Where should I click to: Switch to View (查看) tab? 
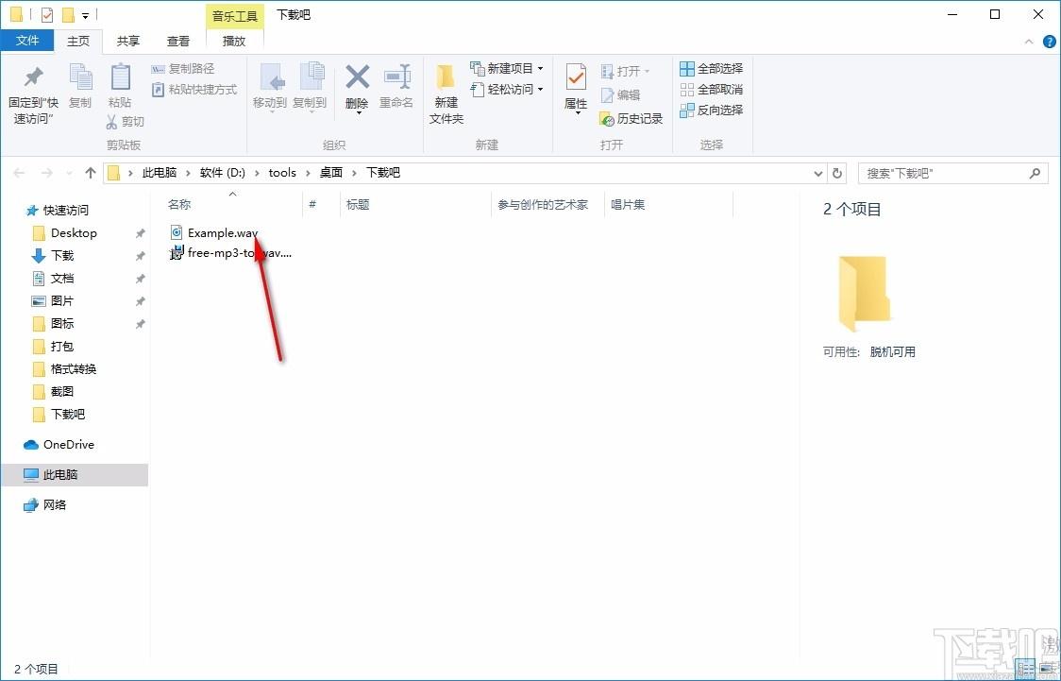point(178,42)
